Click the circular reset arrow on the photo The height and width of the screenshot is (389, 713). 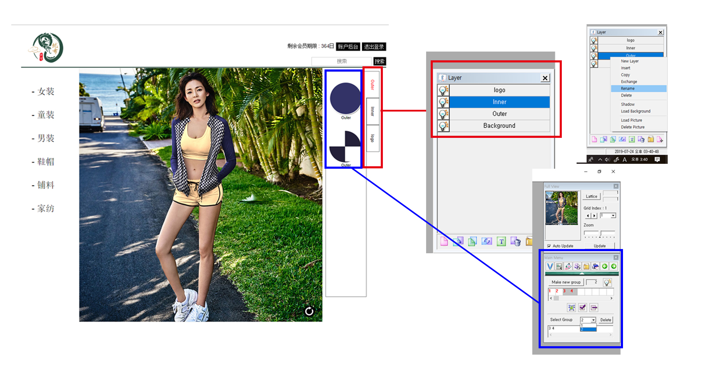[309, 311]
